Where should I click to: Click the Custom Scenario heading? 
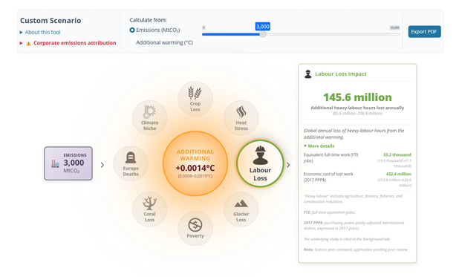51,21
